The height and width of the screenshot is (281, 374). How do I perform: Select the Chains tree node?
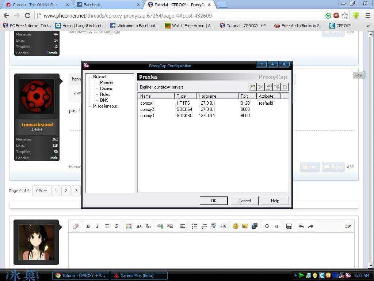click(x=106, y=89)
